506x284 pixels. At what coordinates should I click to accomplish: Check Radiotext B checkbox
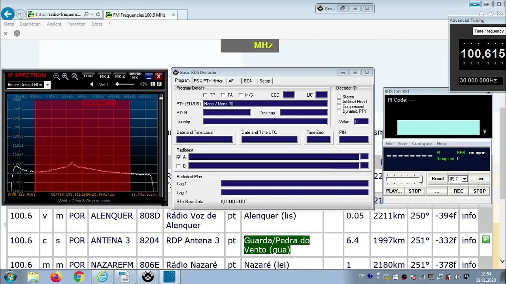pyautogui.click(x=179, y=166)
